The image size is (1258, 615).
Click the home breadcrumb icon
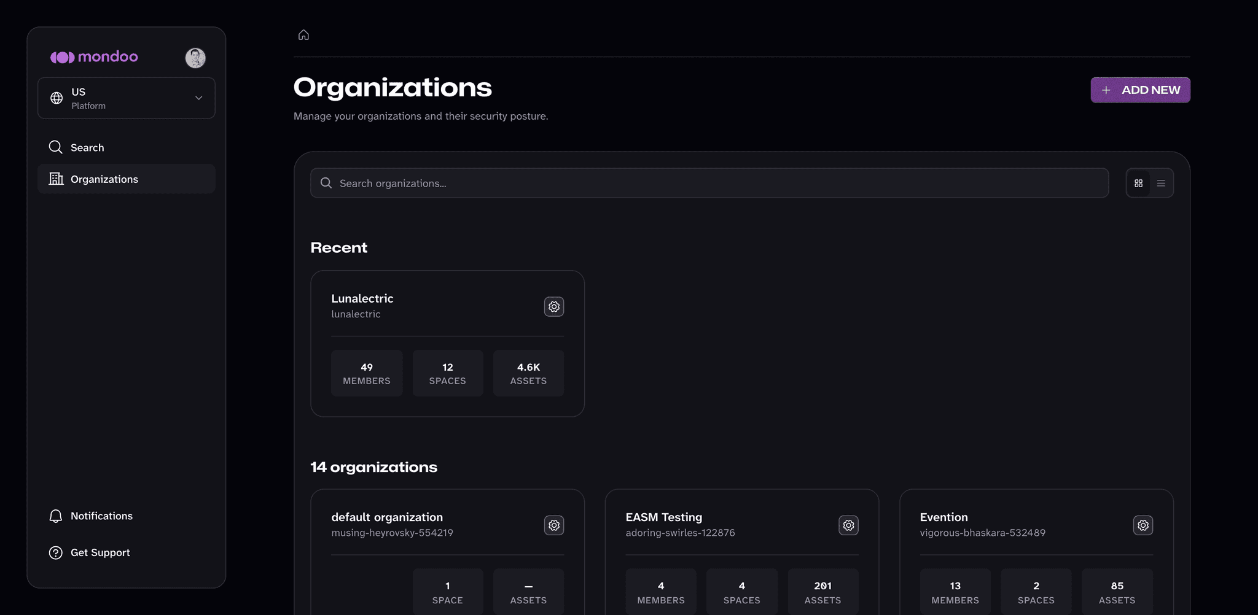click(x=303, y=35)
